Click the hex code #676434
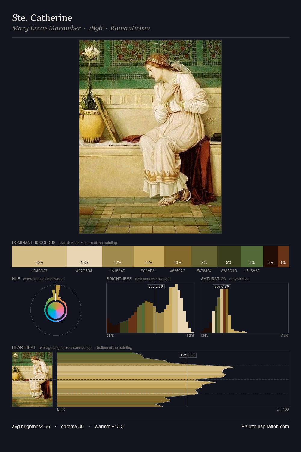 (204, 271)
